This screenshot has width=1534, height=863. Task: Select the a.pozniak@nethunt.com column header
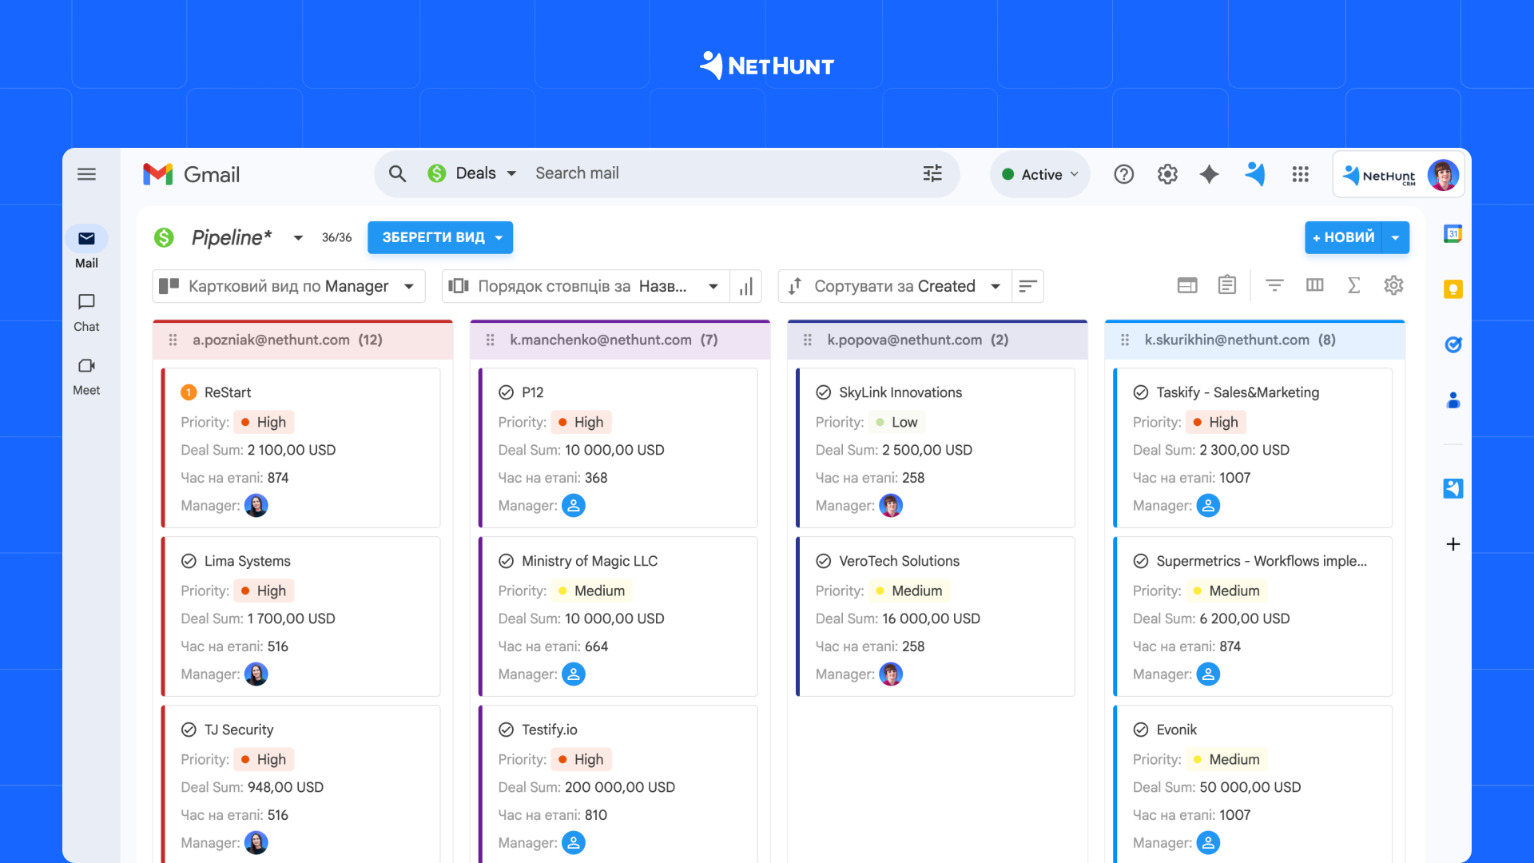point(303,340)
